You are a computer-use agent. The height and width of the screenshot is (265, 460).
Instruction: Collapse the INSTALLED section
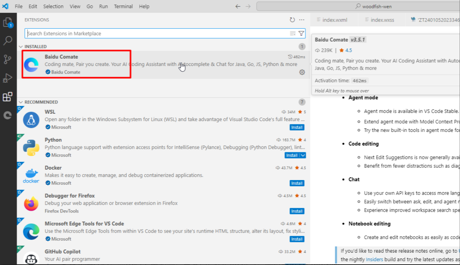pos(21,47)
